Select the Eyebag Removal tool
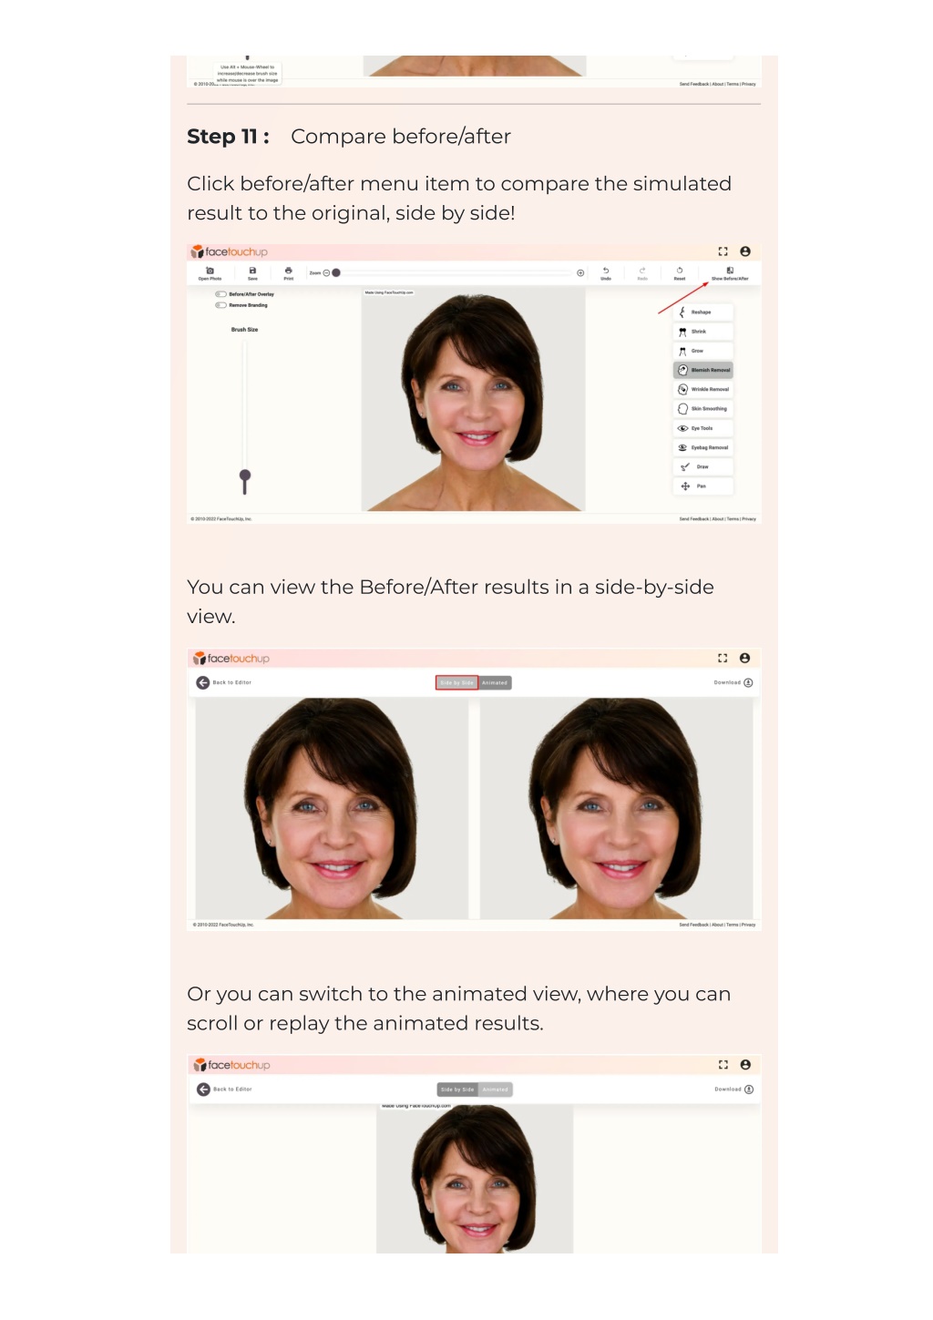Screen dimensions: 933x1320 coord(702,447)
